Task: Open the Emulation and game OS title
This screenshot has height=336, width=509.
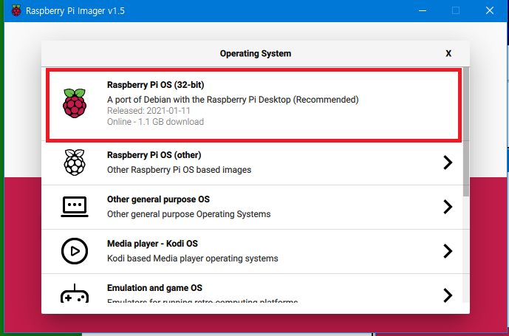Action: coord(154,288)
